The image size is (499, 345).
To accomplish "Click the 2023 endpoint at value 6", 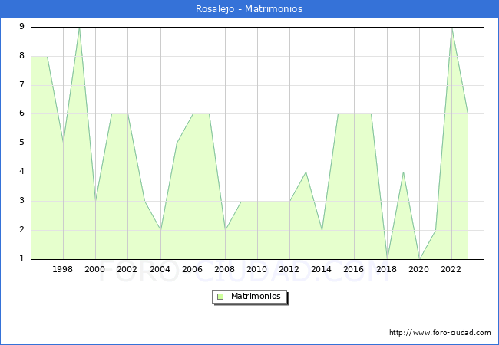I will [x=468, y=114].
